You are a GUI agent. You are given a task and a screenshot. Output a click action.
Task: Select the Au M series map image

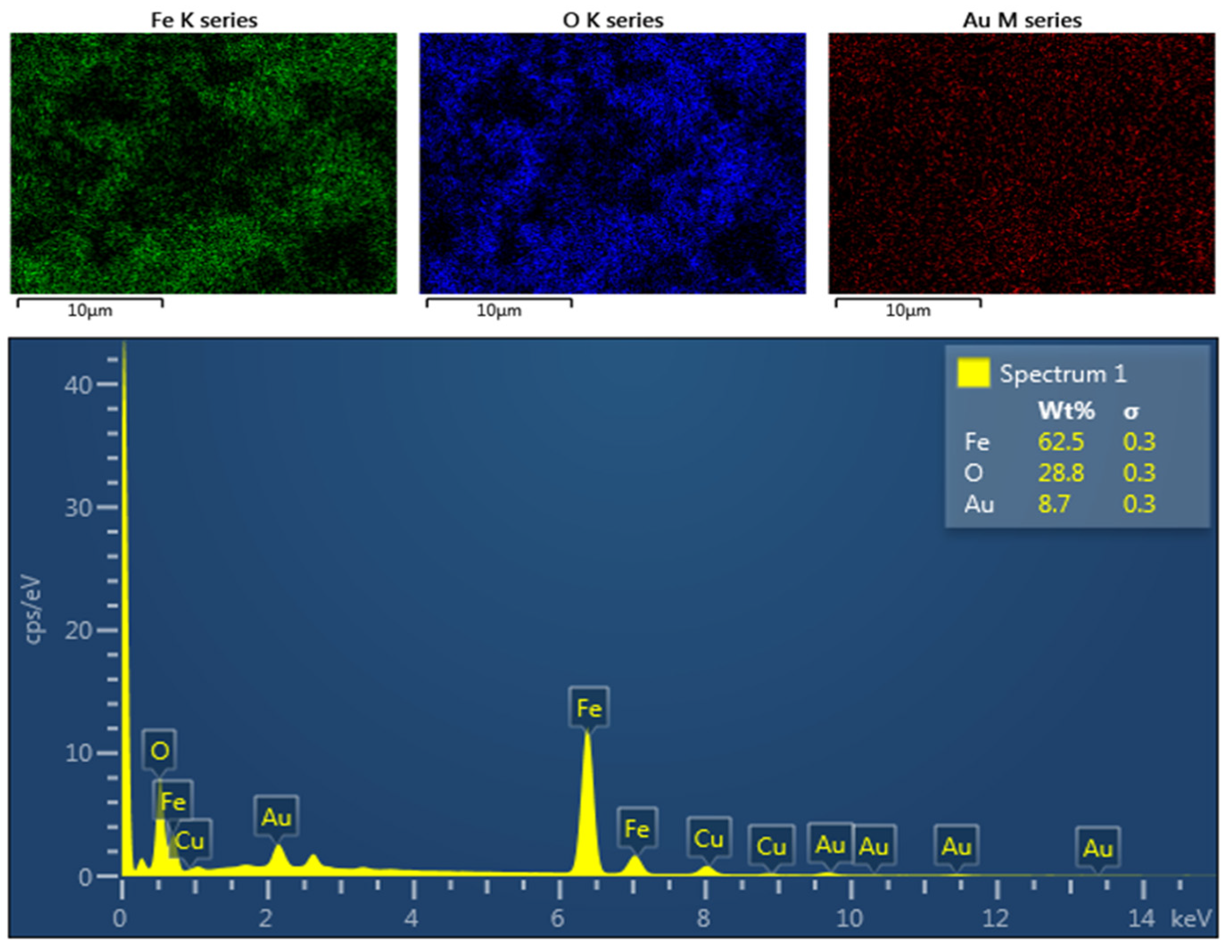(x=1022, y=163)
